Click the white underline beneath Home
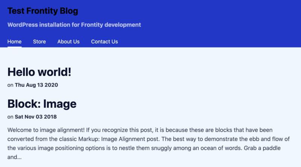The image size is (301, 167). [x=14, y=47]
